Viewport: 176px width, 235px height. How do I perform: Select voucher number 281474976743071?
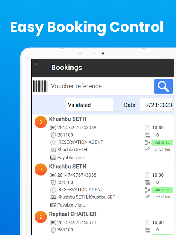[x=77, y=222]
